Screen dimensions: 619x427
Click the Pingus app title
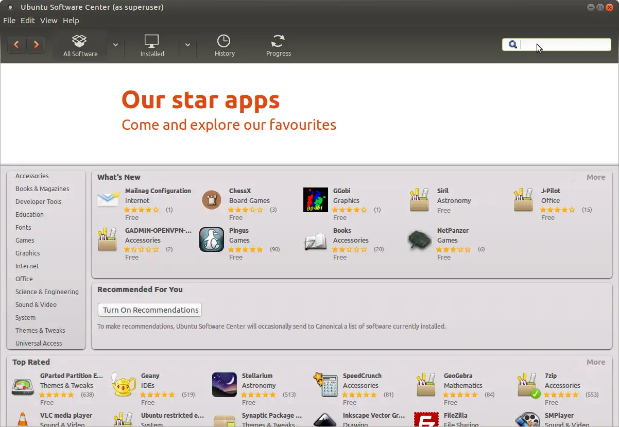click(239, 231)
